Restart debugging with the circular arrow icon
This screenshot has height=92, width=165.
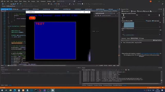click(59, 4)
